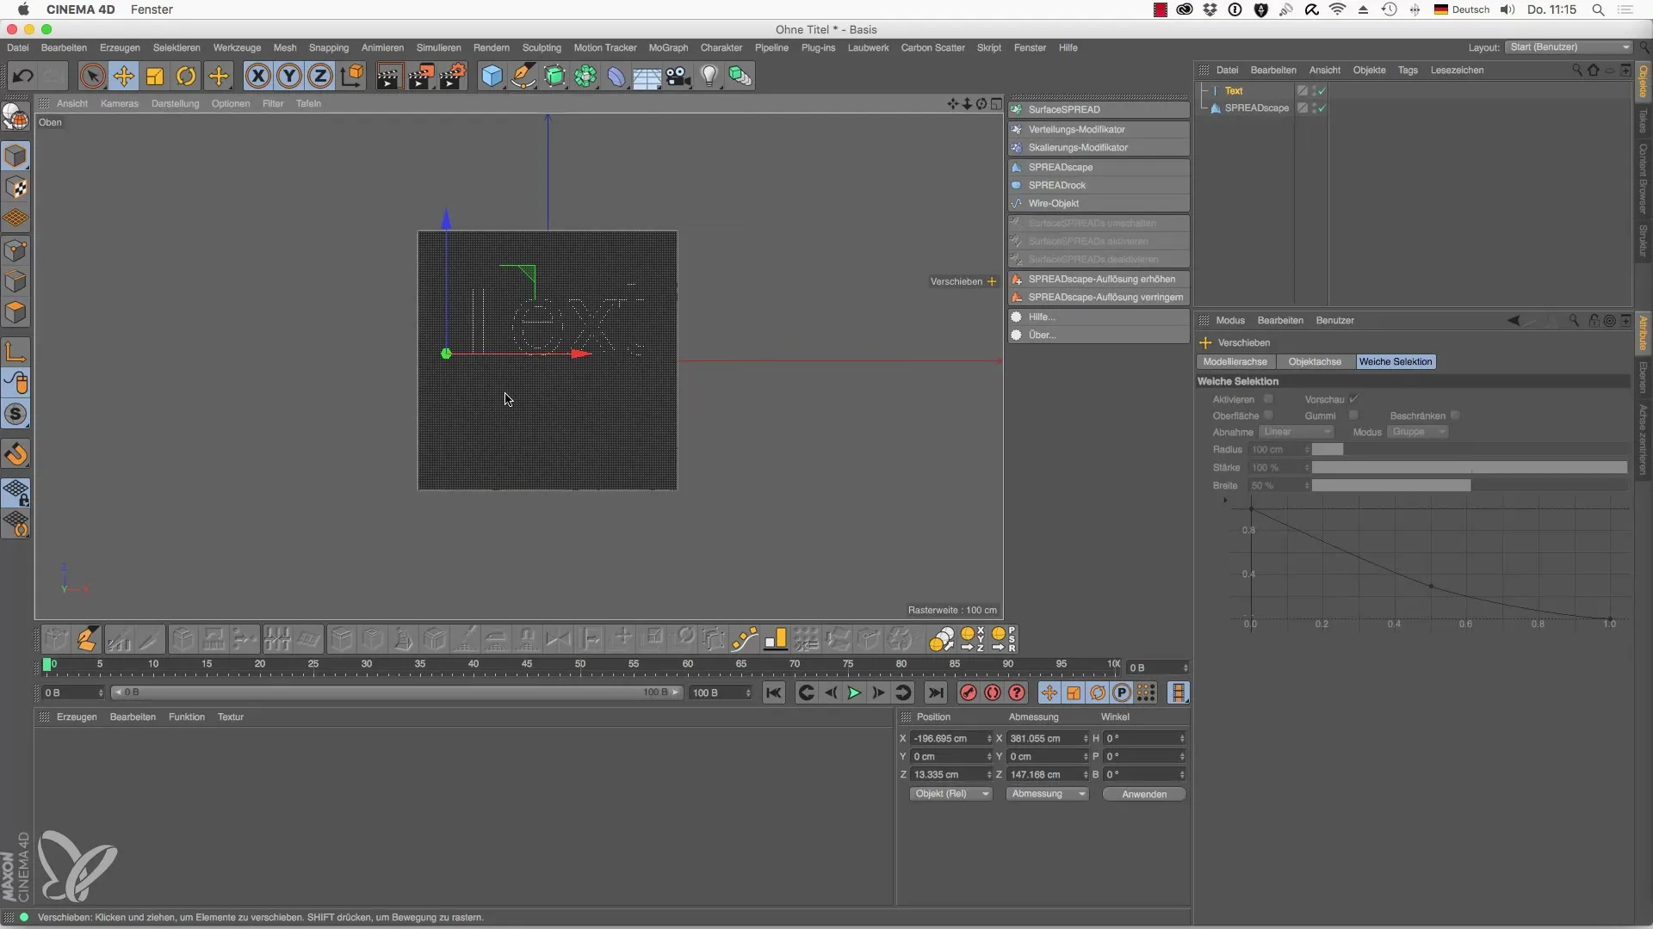Add a Cube primitive object
1653x929 pixels.
492,77
